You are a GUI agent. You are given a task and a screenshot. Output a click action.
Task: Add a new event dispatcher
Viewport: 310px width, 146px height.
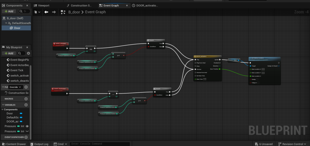click(26, 137)
